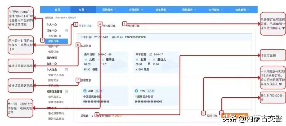
Task: Open the 商旅服务 dropdown chevron
Action: 195,10
